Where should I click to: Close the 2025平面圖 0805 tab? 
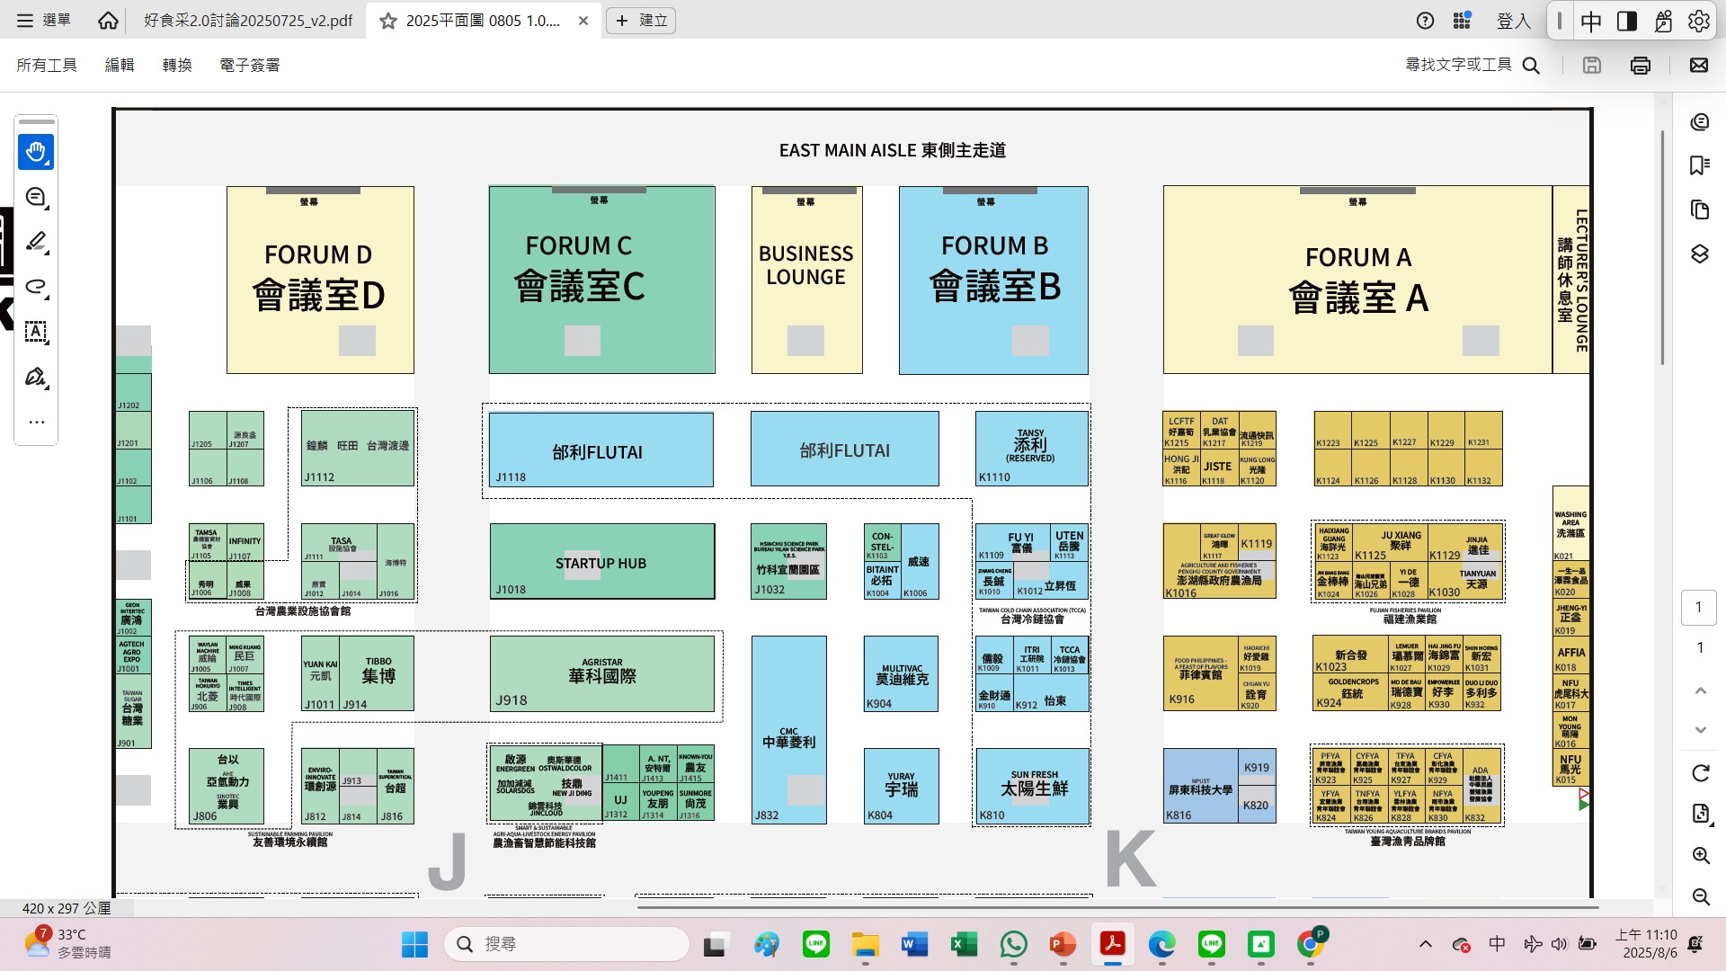(x=583, y=20)
